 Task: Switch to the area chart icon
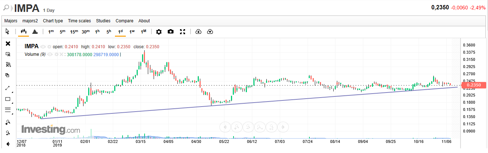35,32
